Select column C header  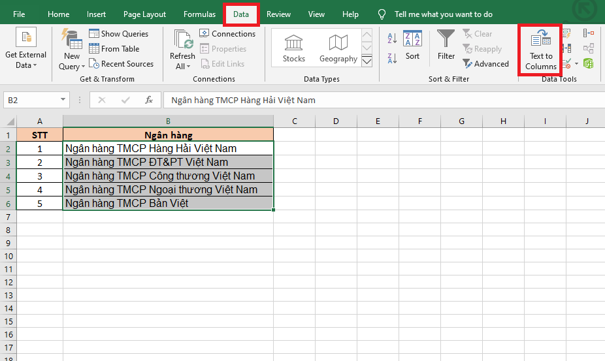pos(295,121)
